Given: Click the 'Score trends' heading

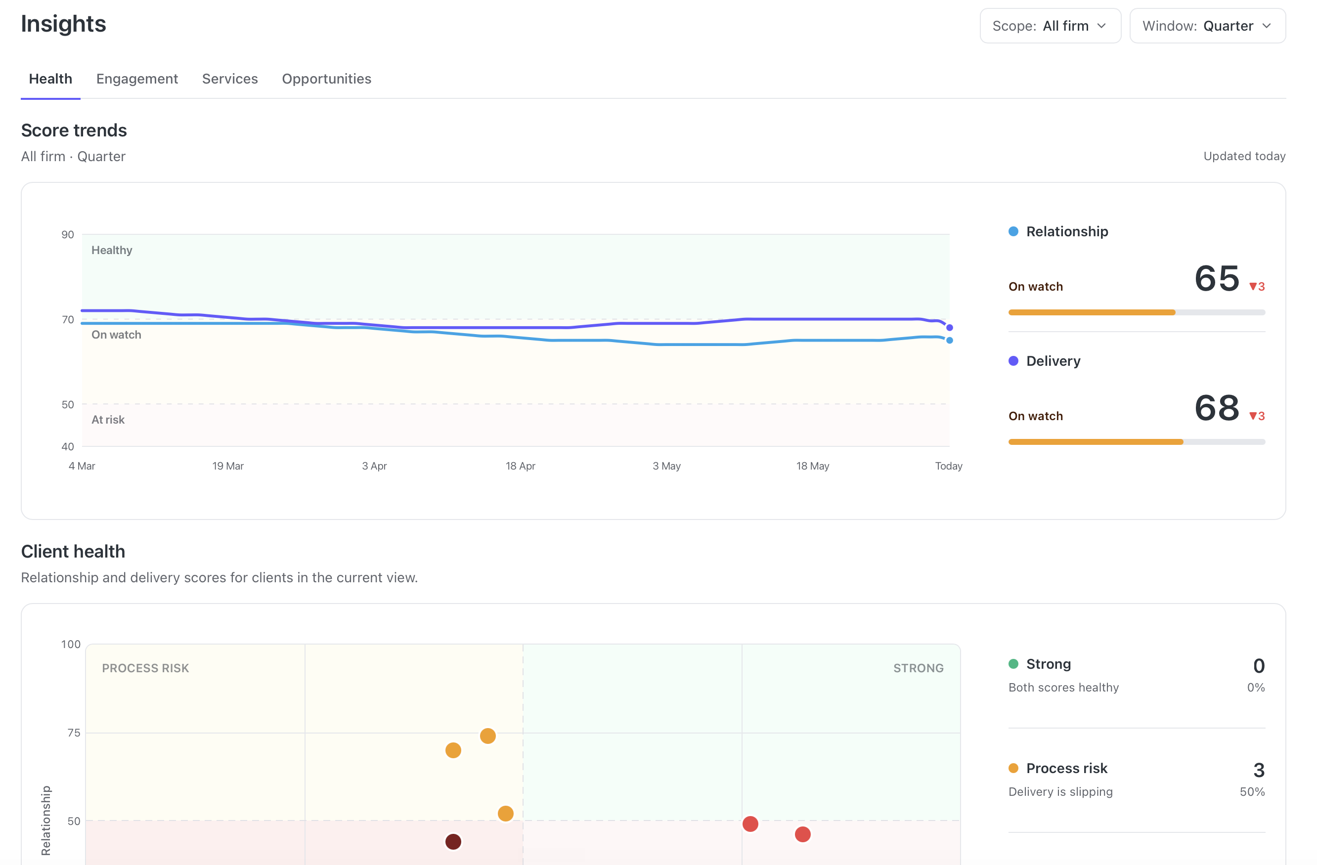Looking at the screenshot, I should 74,130.
